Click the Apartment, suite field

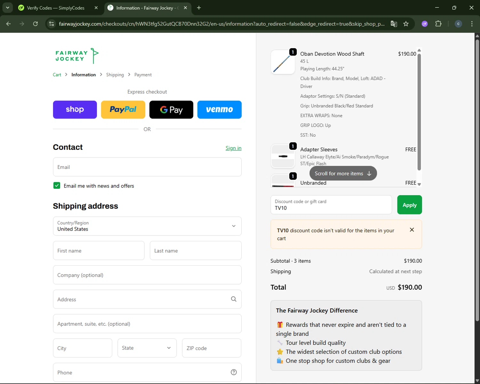pyautogui.click(x=147, y=324)
